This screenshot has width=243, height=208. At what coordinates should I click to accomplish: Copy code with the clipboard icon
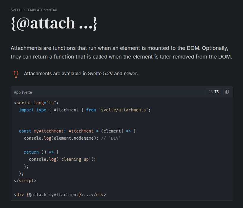[227, 92]
